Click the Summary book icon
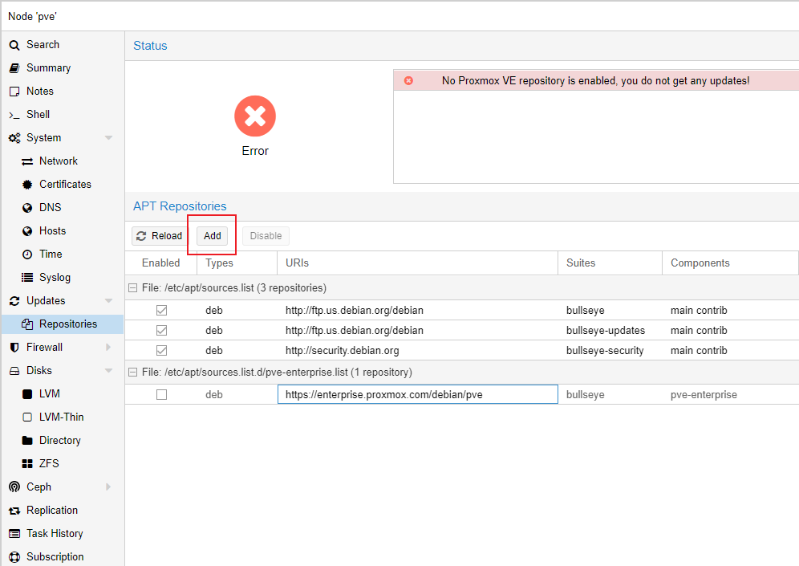Viewport: 799px width, 566px height. 14,67
